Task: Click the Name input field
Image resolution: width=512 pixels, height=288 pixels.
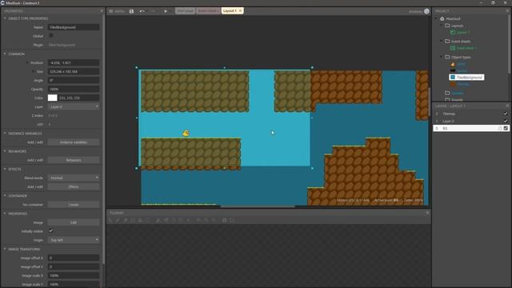Action: 74,27
